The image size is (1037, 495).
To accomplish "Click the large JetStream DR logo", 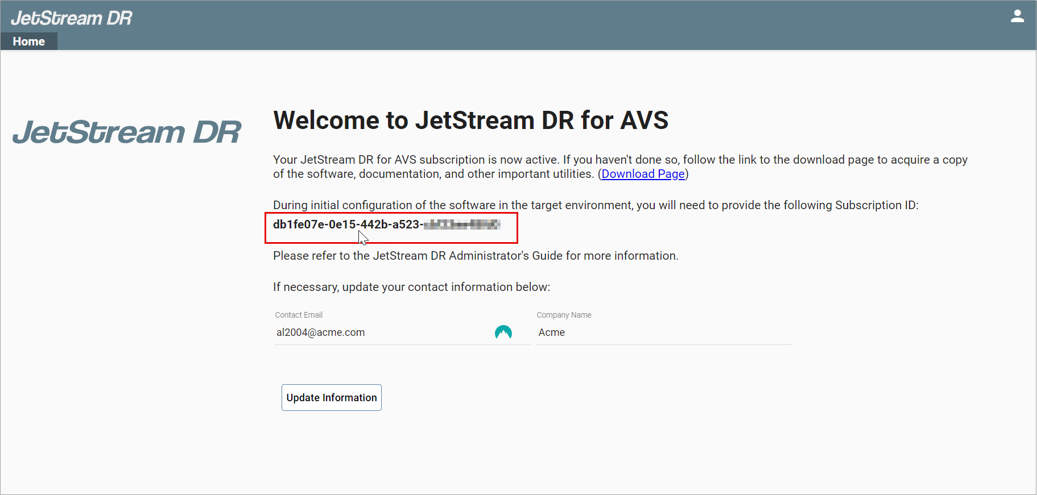I will (127, 132).
